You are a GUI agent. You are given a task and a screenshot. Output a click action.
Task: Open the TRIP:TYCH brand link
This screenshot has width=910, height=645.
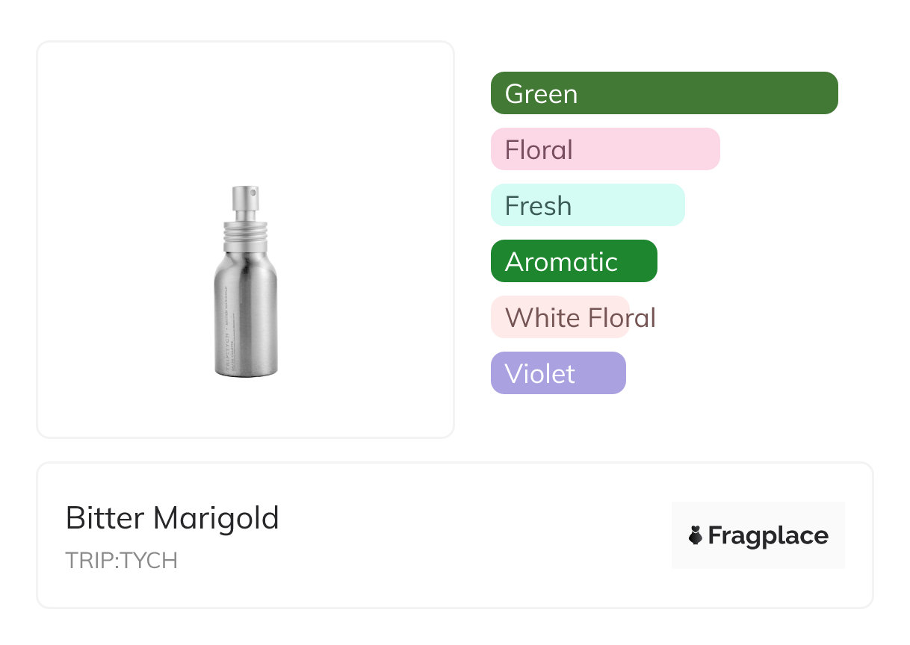tap(121, 561)
